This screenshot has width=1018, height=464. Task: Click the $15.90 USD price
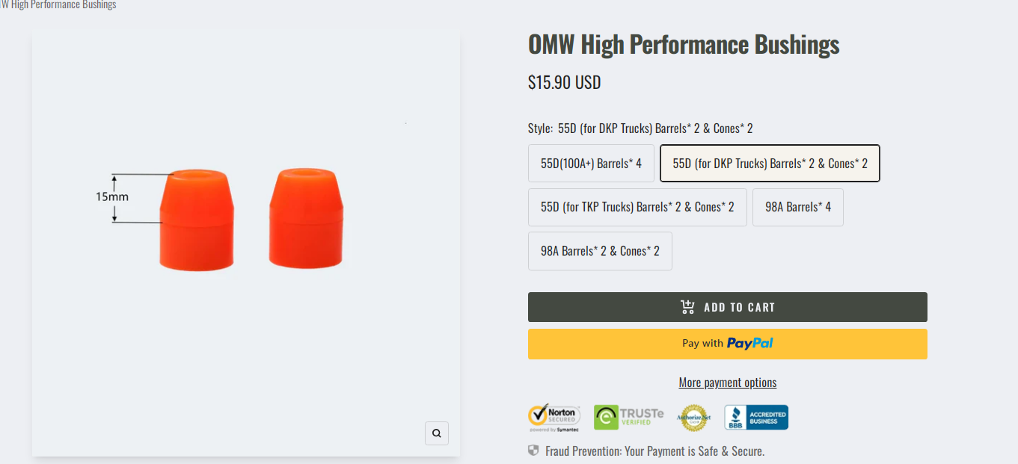pos(564,82)
